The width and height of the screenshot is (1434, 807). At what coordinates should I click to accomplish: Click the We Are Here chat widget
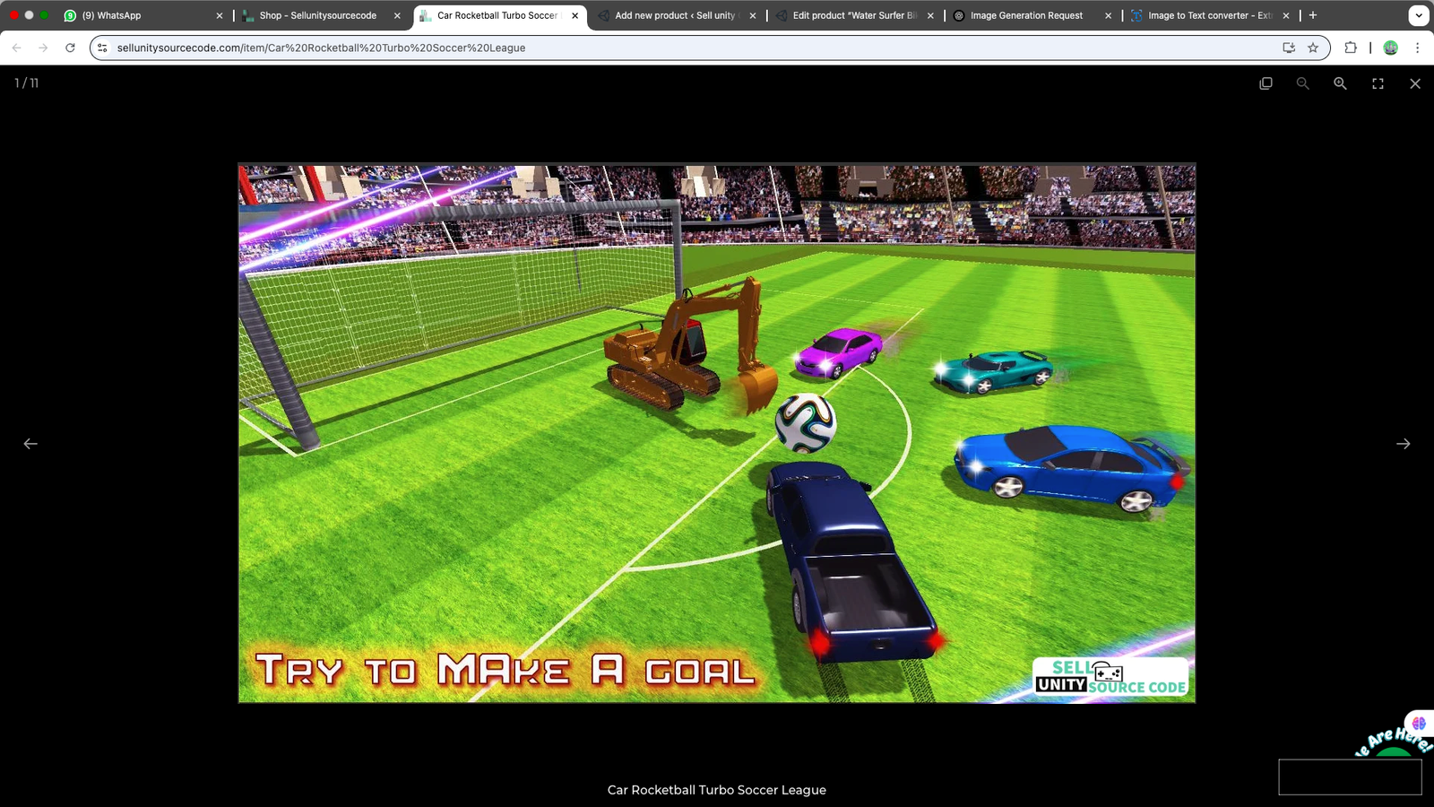1394,744
